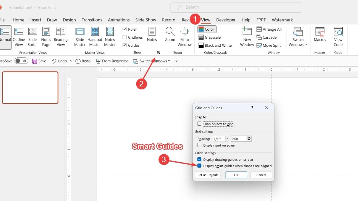Open the Slide Master view
The height and width of the screenshot is (201, 358).
click(x=80, y=37)
